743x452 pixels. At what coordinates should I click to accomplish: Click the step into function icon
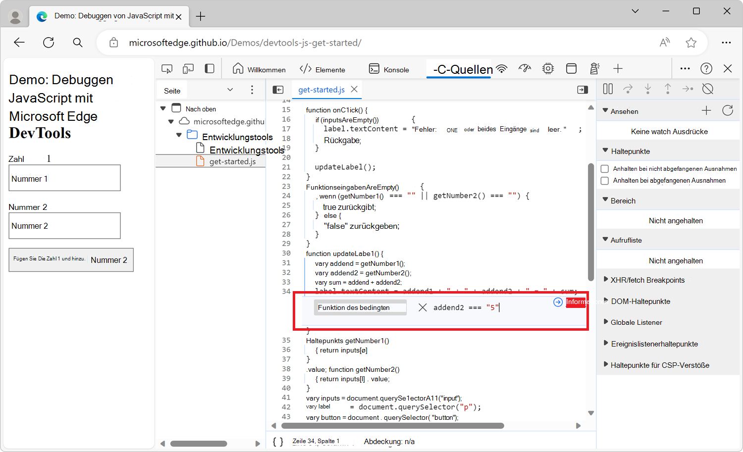coord(648,89)
